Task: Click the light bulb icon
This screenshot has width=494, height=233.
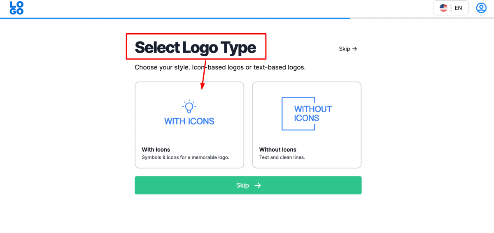Action: point(189,106)
